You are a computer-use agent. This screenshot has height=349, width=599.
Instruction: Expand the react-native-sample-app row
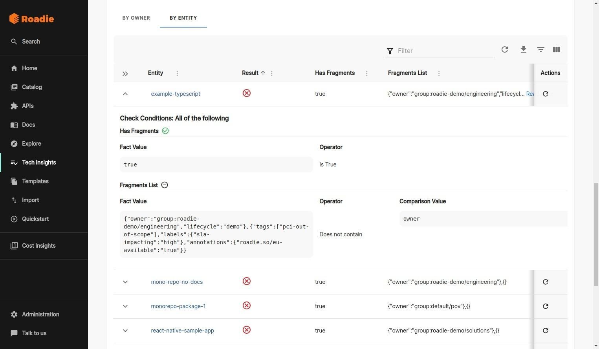coord(125,331)
